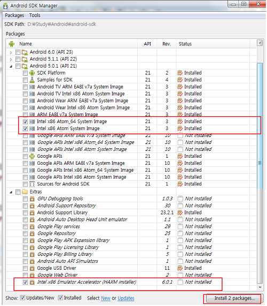267x306 pixels.
Task: Uncheck the HAXM installer checkbox
Action: (25, 282)
